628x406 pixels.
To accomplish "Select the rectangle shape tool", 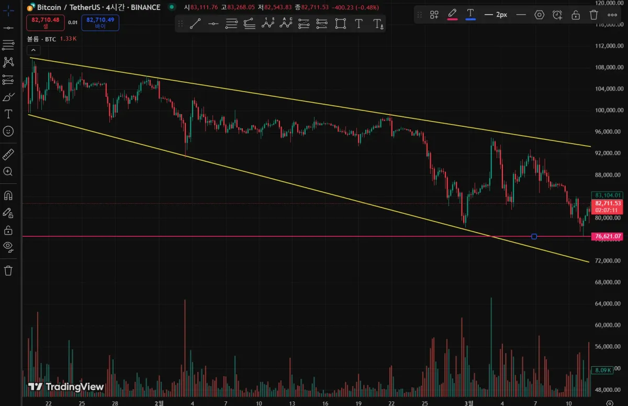I will [340, 24].
